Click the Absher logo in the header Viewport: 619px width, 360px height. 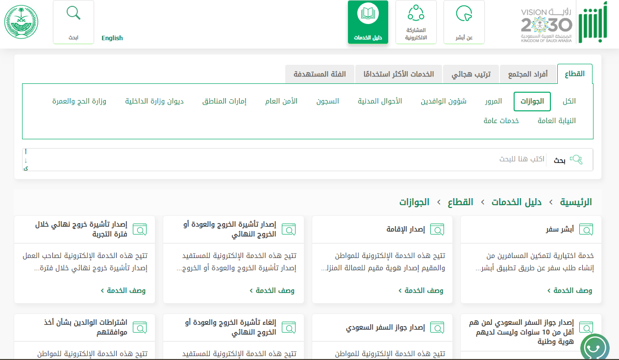(x=593, y=23)
